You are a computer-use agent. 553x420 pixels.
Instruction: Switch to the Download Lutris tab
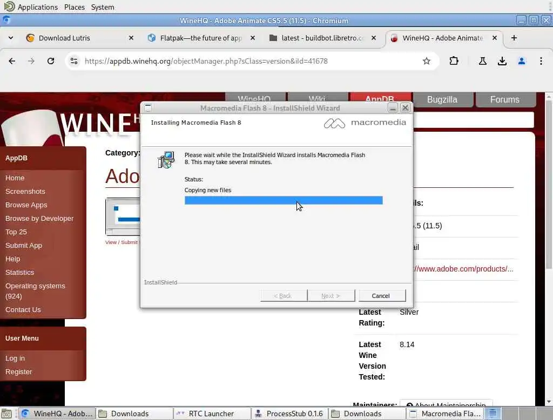79,38
